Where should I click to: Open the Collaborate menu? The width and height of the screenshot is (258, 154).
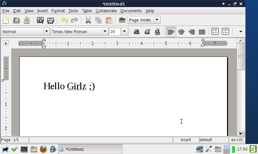point(106,11)
